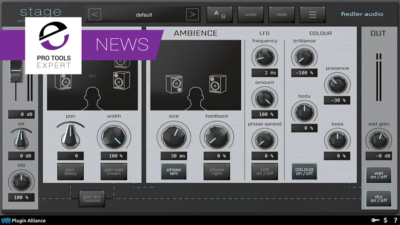Toggle the phase right button

[x=217, y=171]
